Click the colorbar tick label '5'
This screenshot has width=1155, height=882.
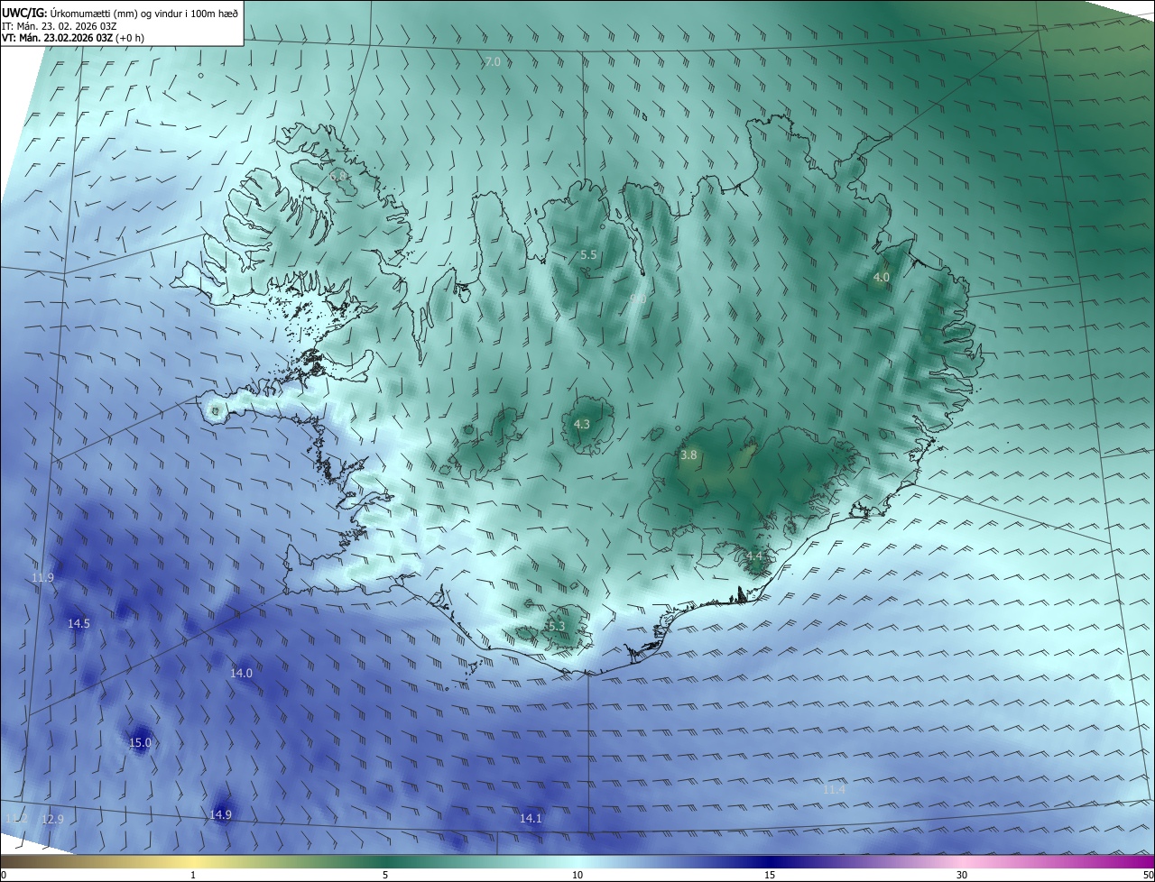point(385,875)
